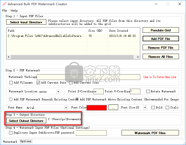
Task: Click Select Output Directory button
Action: pyautogui.click(x=26, y=121)
